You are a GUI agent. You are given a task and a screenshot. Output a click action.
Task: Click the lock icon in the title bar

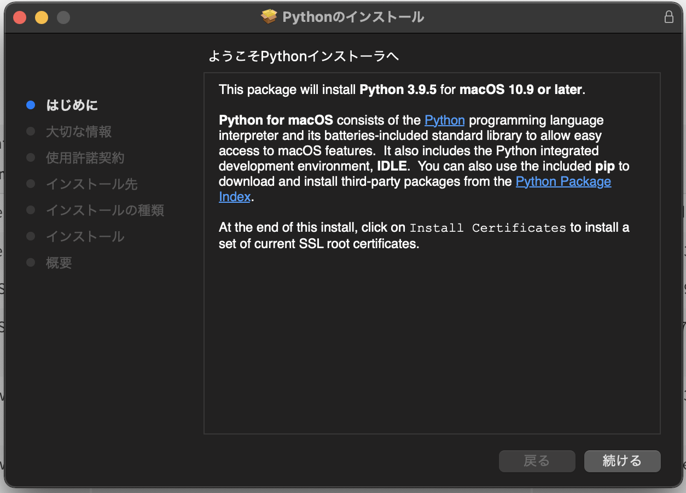tap(668, 17)
